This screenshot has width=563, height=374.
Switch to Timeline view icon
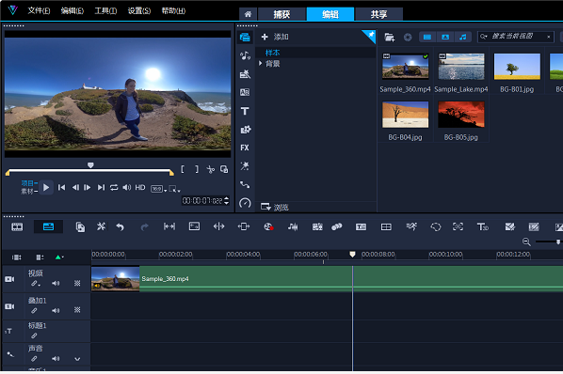[x=48, y=226]
